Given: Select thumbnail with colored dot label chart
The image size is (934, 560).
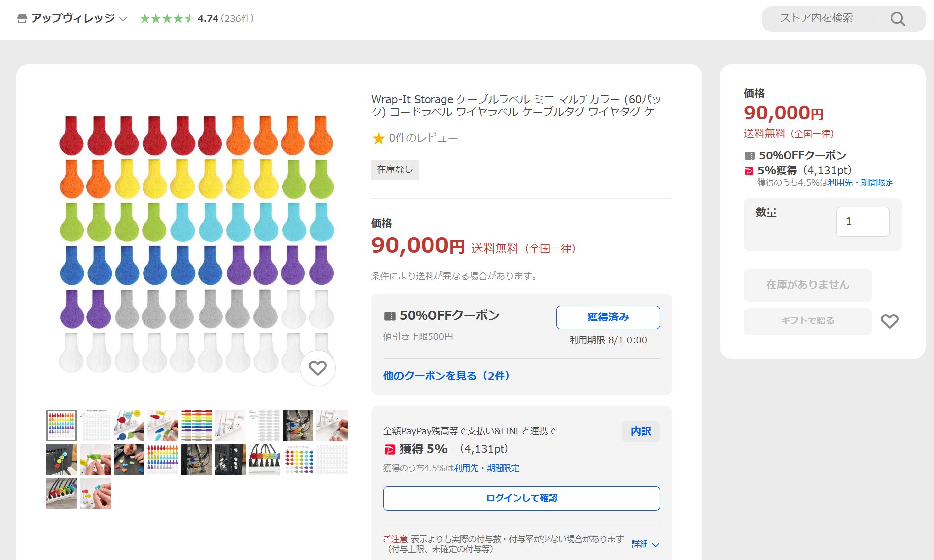Looking at the screenshot, I should pos(298,460).
